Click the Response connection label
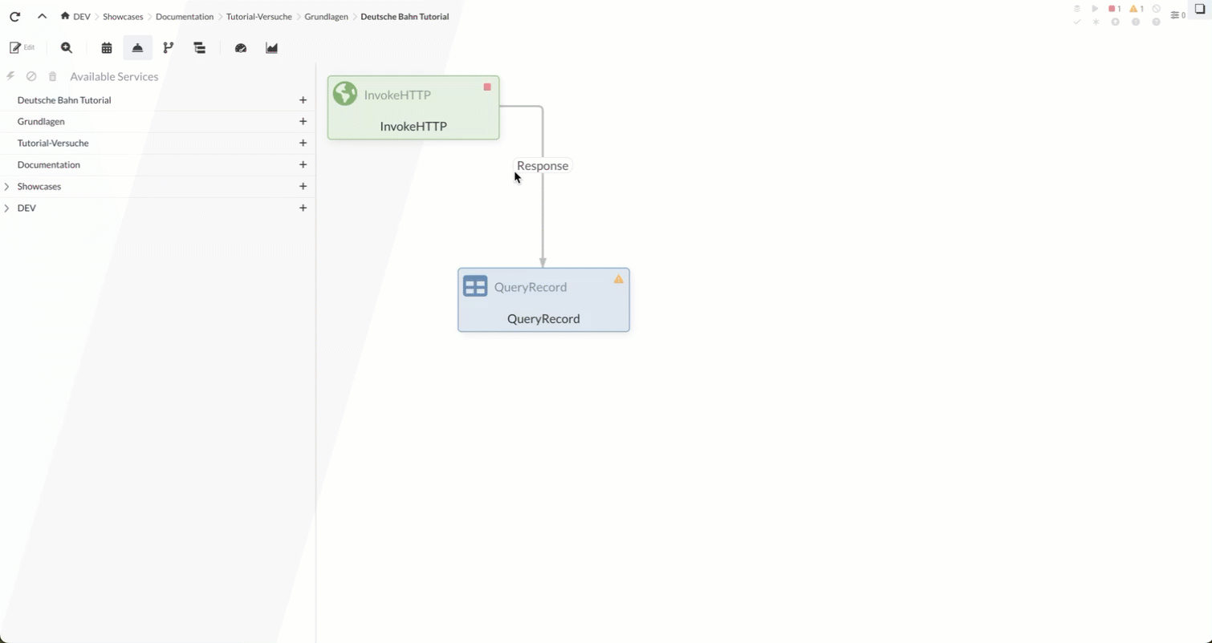Viewport: 1212px width, 643px height. point(543,165)
